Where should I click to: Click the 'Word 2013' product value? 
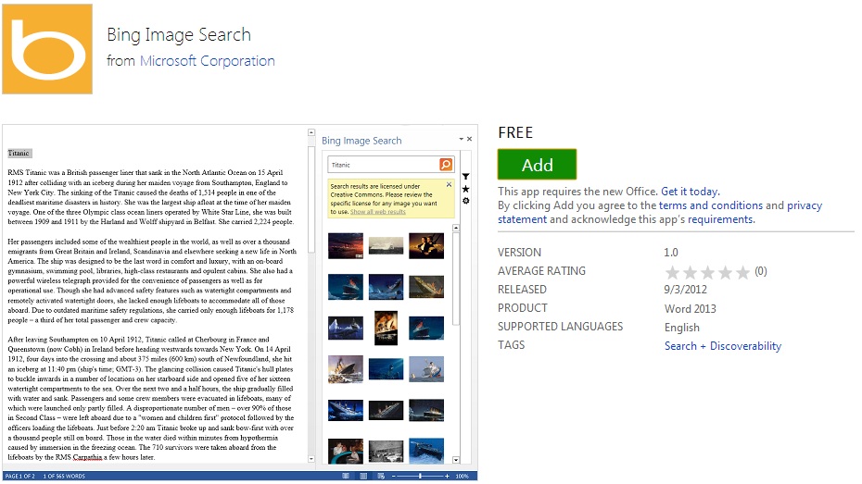690,308
